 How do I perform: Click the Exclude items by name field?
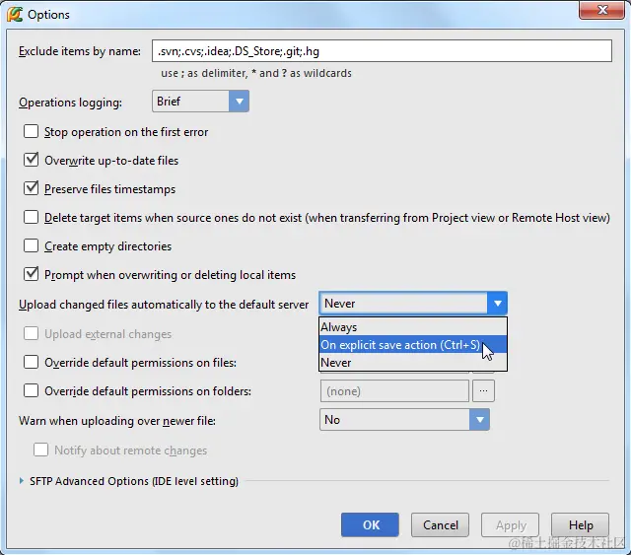[382, 51]
